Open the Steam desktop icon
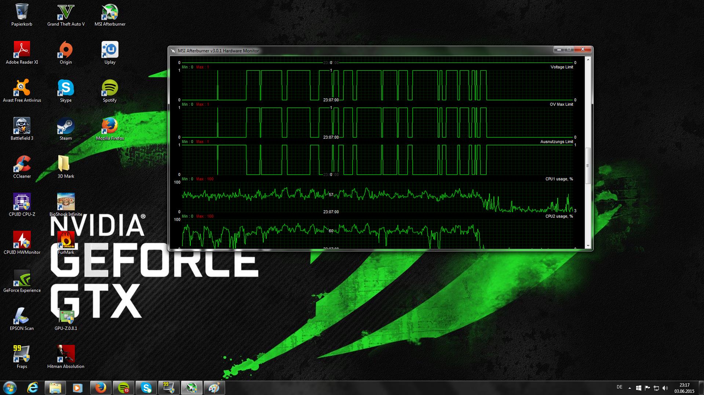Screen dimensions: 704x395 (66, 129)
